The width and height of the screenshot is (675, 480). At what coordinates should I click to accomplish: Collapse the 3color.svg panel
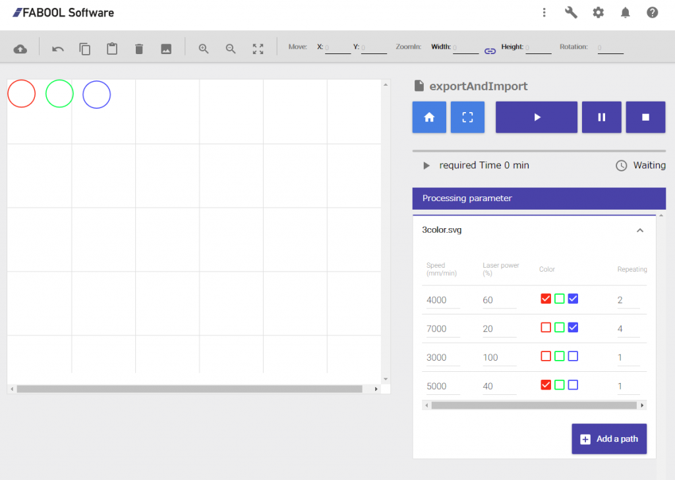639,231
